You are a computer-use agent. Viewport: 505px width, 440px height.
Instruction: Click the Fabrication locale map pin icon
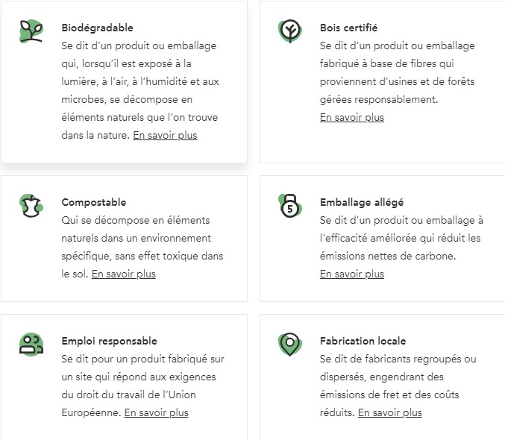289,345
